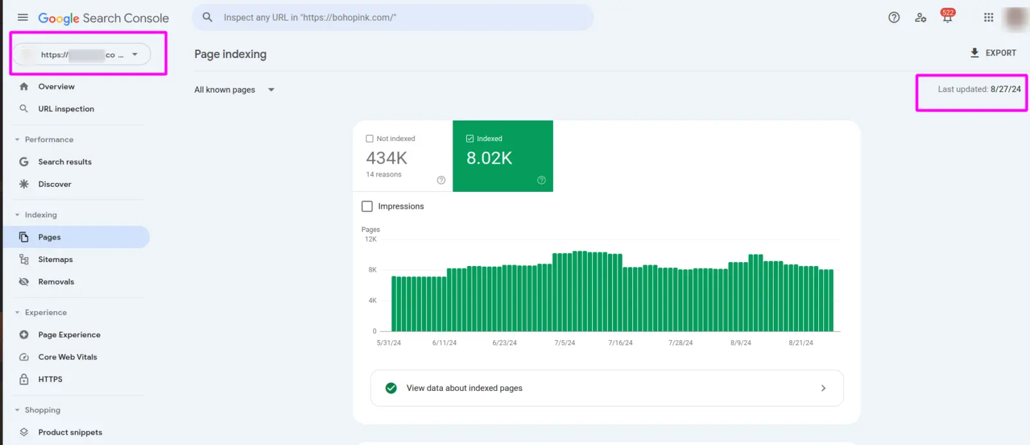Image resolution: width=1030 pixels, height=445 pixels.
Task: Click the Page indexing heading
Action: 230,54
